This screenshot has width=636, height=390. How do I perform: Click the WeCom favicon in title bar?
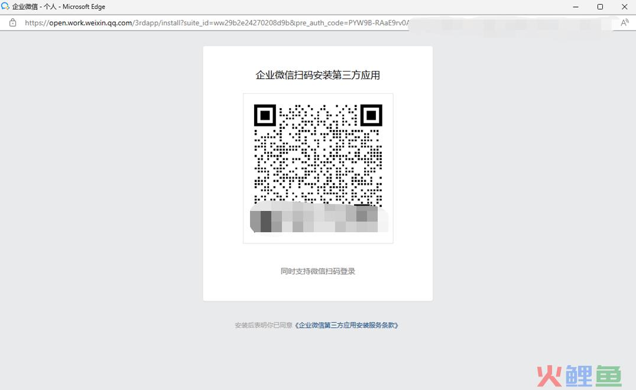pyautogui.click(x=5, y=6)
